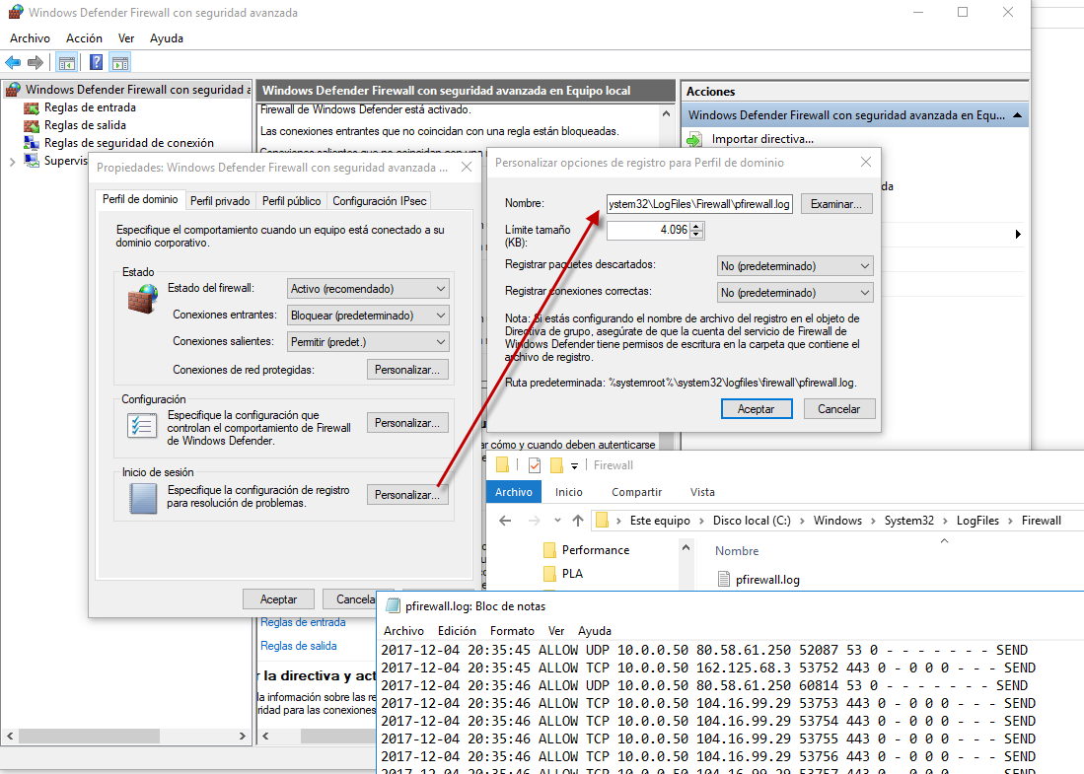Click Explorer's forward navigation arrow
1084x774 pixels.
534,521
